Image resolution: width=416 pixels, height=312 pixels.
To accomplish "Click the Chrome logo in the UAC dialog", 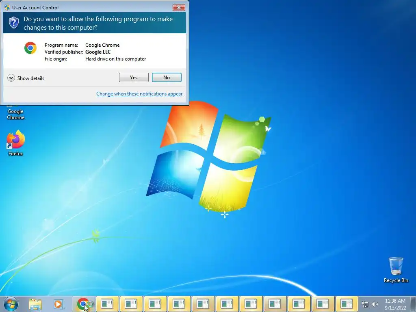I will [30, 48].
